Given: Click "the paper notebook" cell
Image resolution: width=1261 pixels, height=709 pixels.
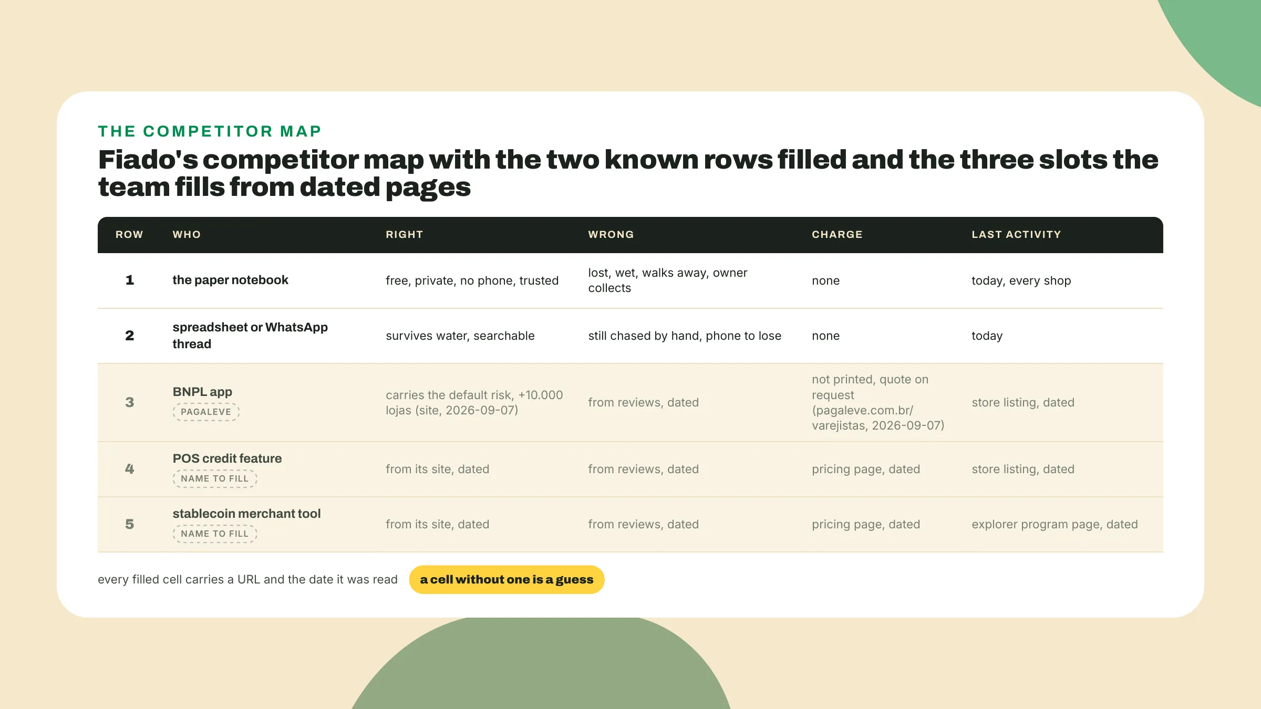Looking at the screenshot, I should [230, 280].
